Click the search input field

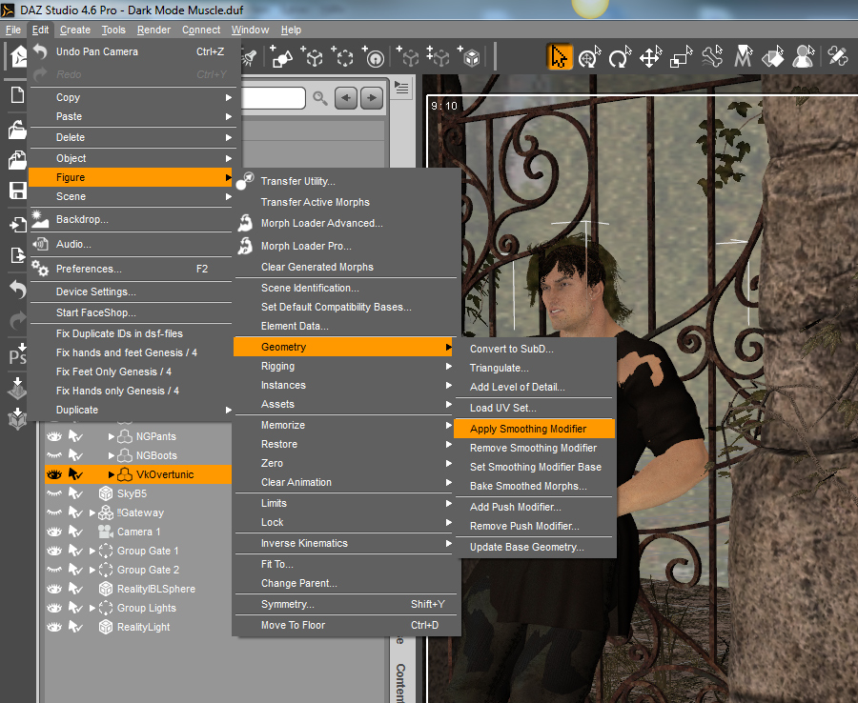click(x=273, y=98)
